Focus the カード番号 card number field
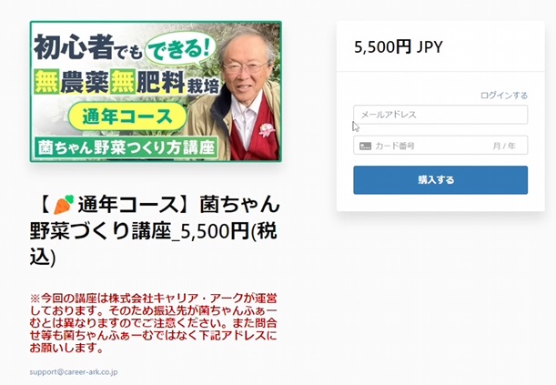The height and width of the screenshot is (385, 556). tap(422, 146)
